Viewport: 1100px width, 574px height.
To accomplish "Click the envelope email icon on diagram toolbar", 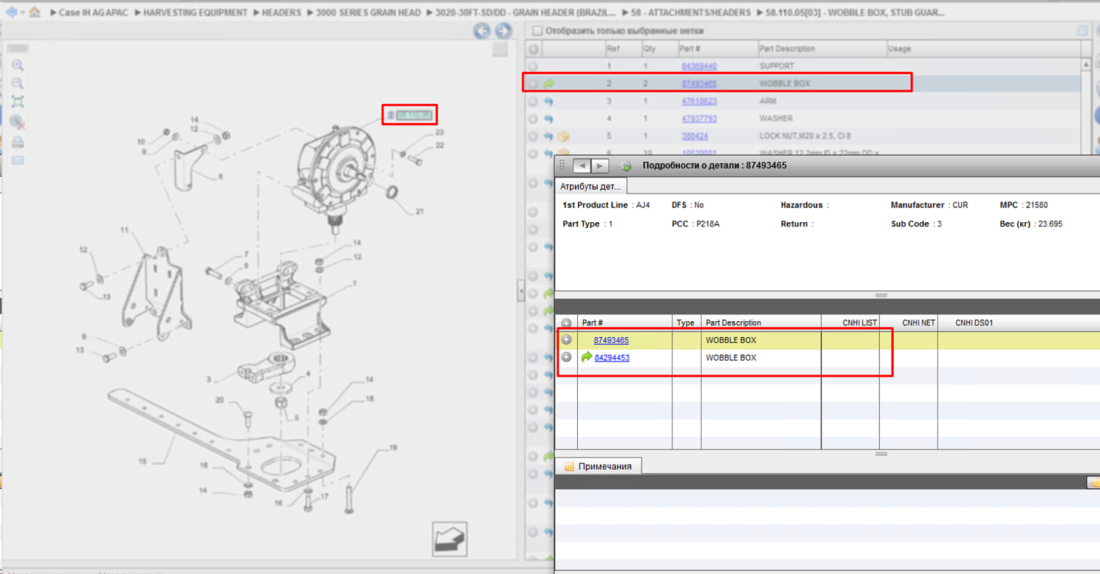I will pyautogui.click(x=18, y=160).
